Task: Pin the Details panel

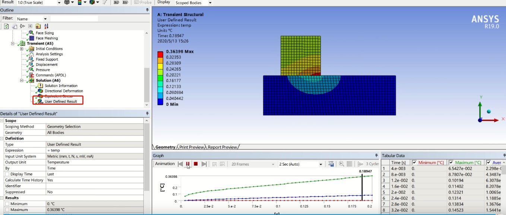Action: pyautogui.click(x=148, y=114)
